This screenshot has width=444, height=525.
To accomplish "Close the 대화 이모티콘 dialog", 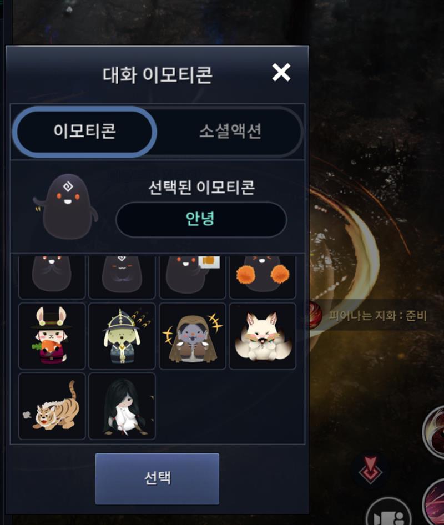I will [281, 72].
